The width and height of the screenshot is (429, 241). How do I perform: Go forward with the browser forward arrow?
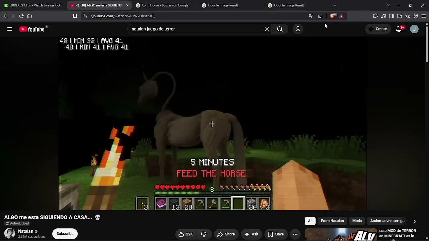13,16
